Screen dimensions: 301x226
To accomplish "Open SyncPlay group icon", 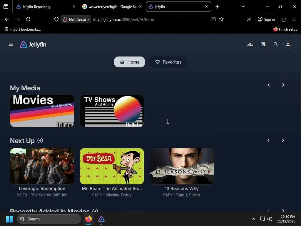I will (250, 45).
